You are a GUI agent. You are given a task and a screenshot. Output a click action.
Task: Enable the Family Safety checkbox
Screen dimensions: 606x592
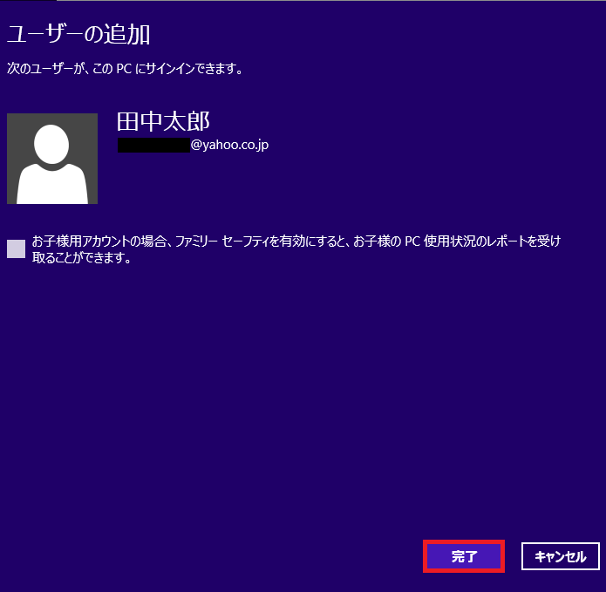pos(17,248)
